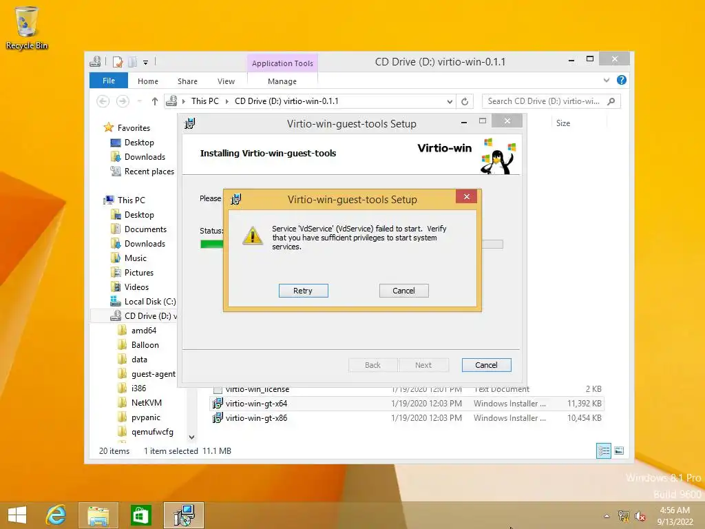Screen dimensions: 705x529
Task: Switch to large icons view layout
Action: (619, 450)
